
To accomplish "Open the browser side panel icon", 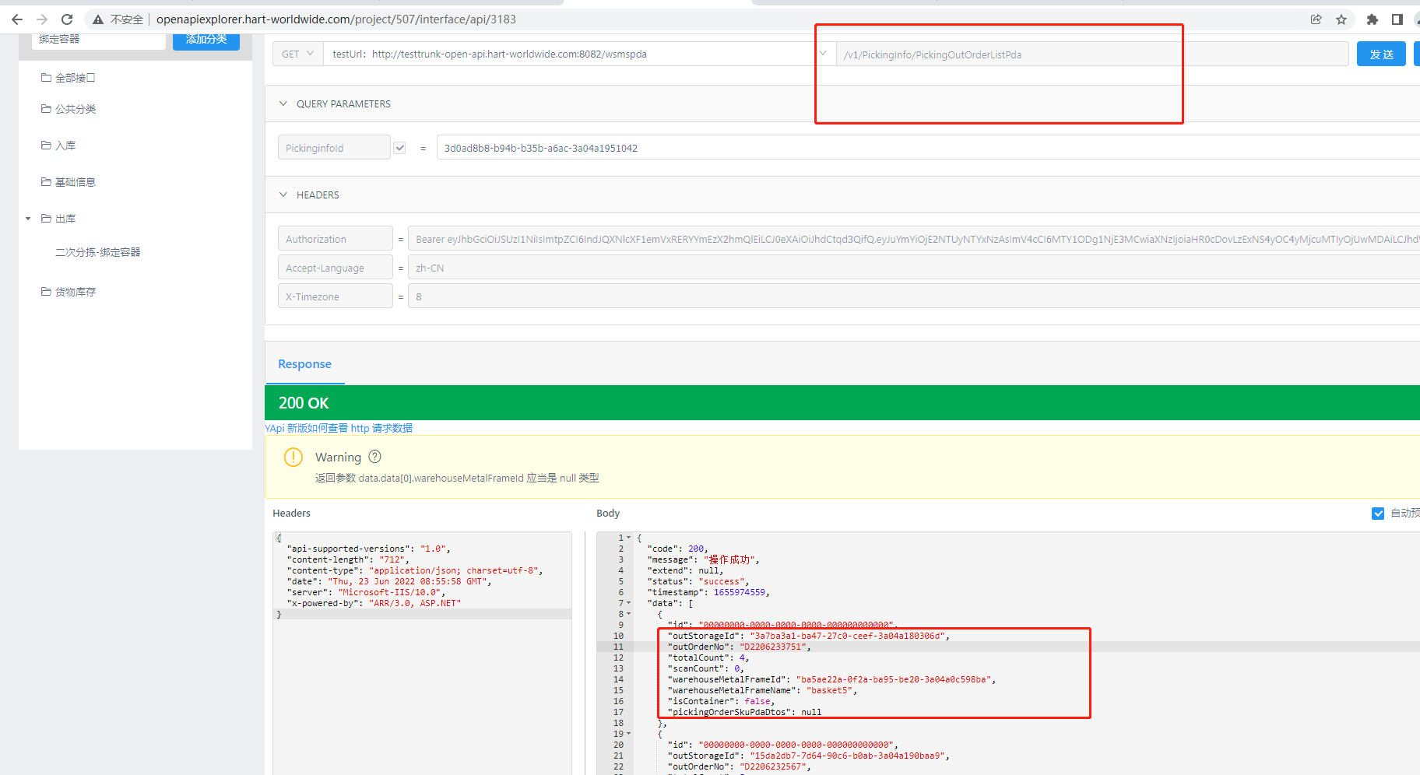I will (1397, 19).
